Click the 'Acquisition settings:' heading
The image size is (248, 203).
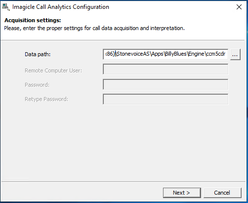(x=33, y=20)
